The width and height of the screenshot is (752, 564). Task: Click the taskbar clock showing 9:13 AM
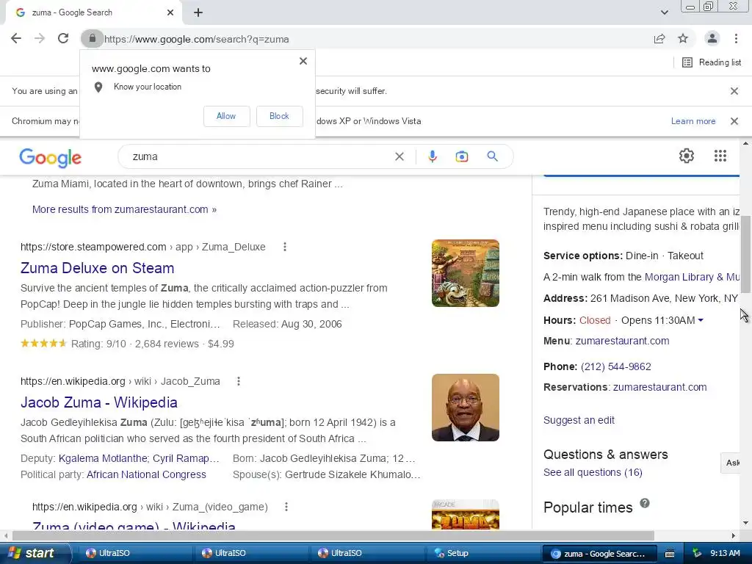pyautogui.click(x=725, y=553)
